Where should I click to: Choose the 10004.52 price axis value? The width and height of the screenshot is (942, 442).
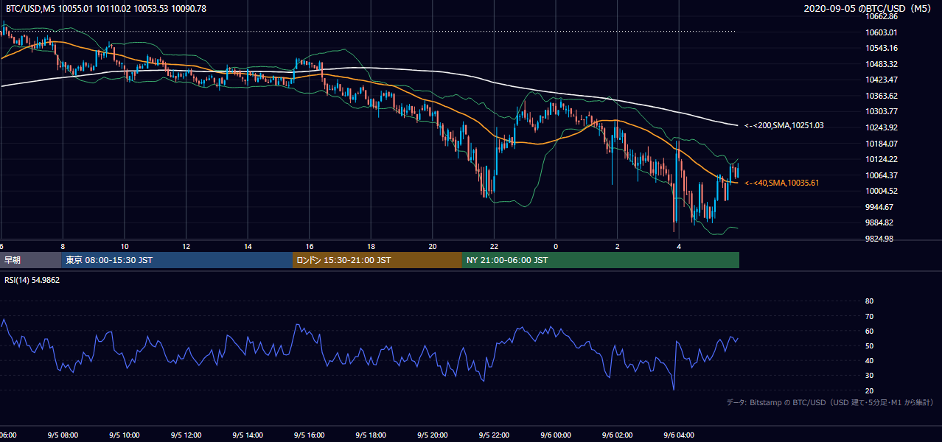882,191
